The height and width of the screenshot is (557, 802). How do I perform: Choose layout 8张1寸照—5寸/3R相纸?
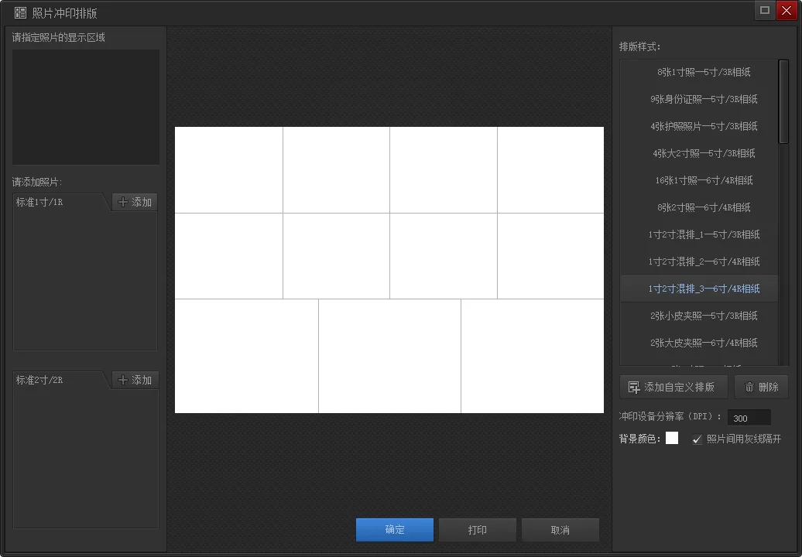(699, 72)
